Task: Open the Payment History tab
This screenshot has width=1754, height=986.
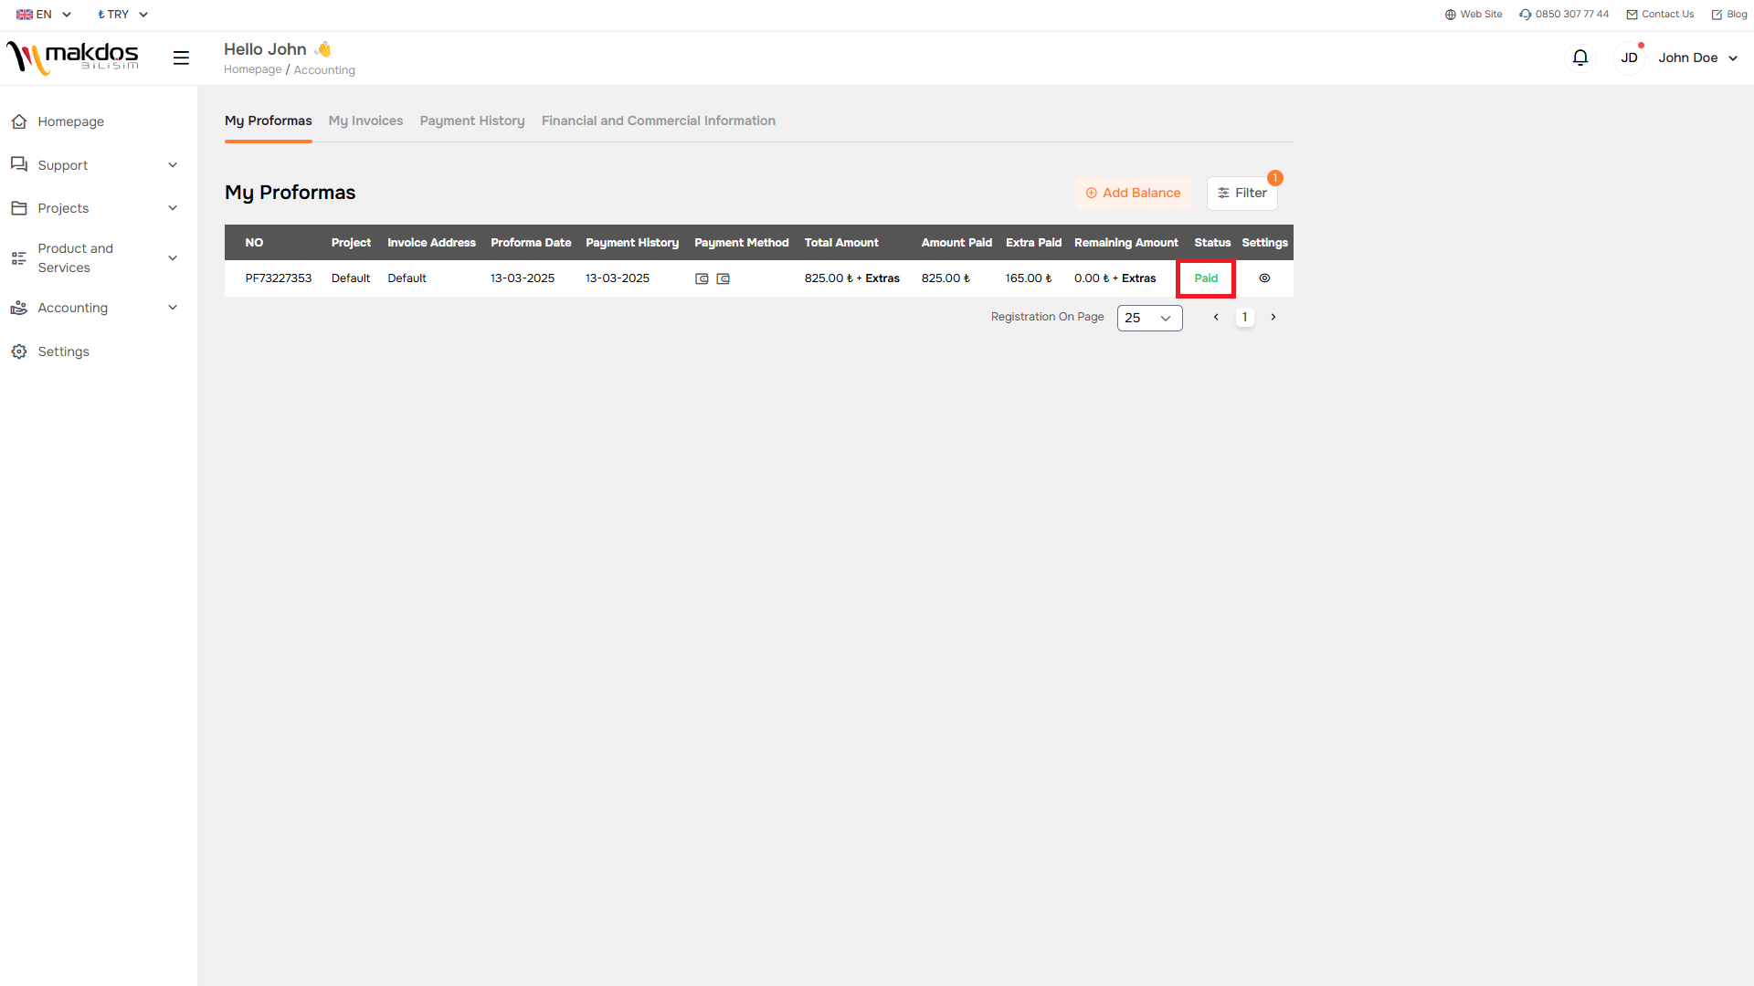Action: (472, 121)
